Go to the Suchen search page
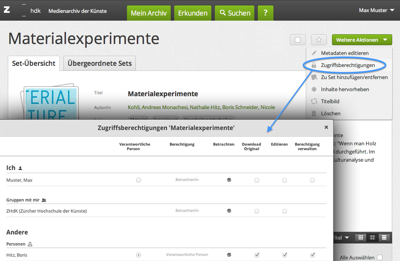This screenshot has width=400, height=261. coord(234,13)
